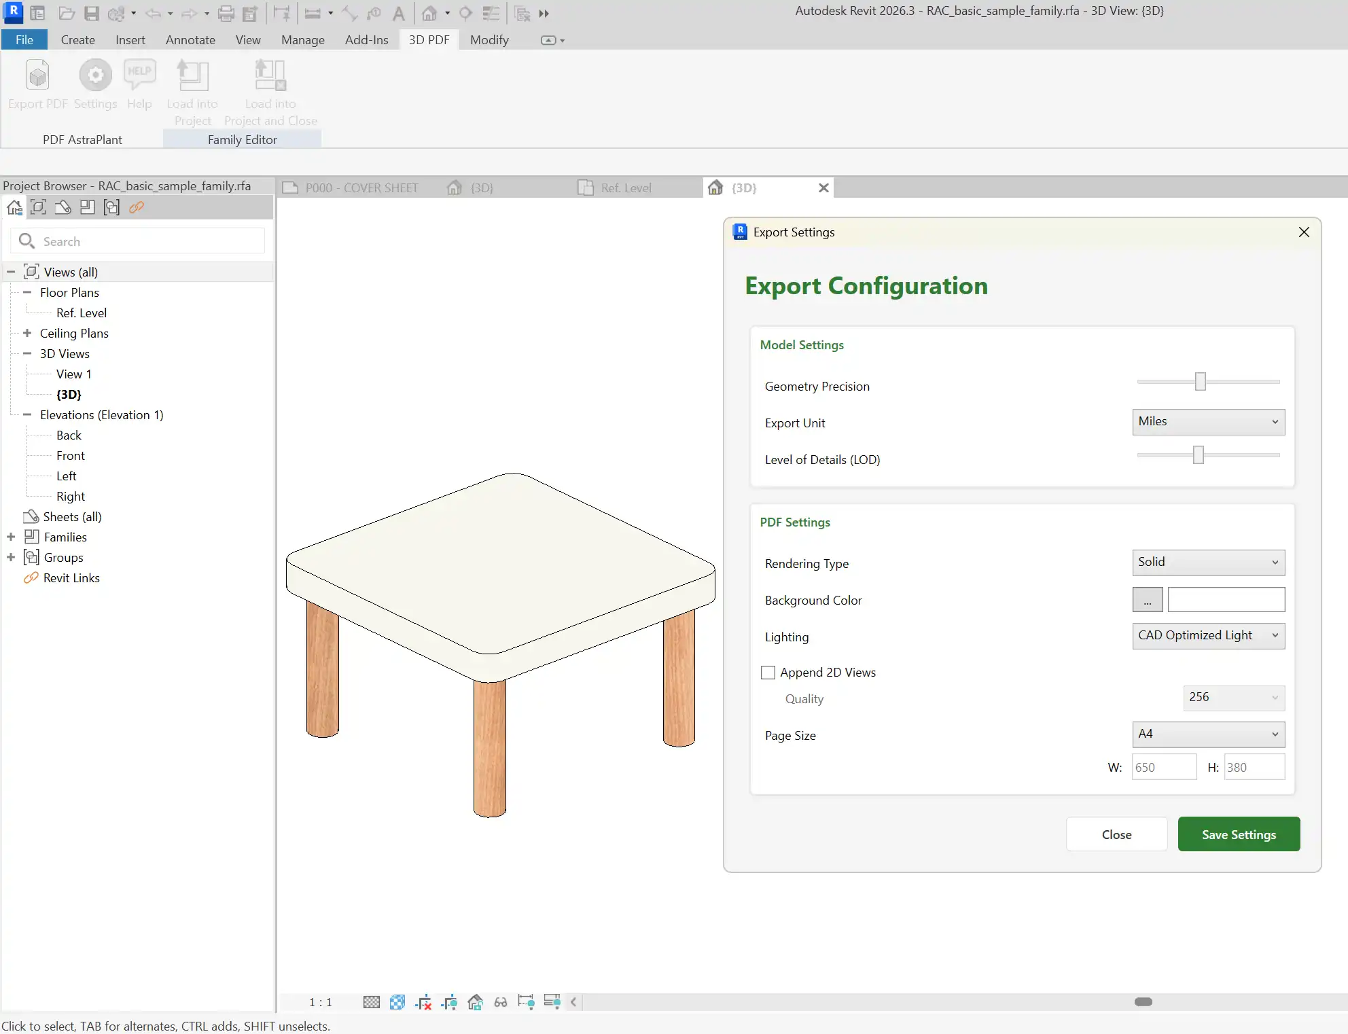Select Right elevation in Project Browser
1348x1034 pixels.
coord(70,496)
